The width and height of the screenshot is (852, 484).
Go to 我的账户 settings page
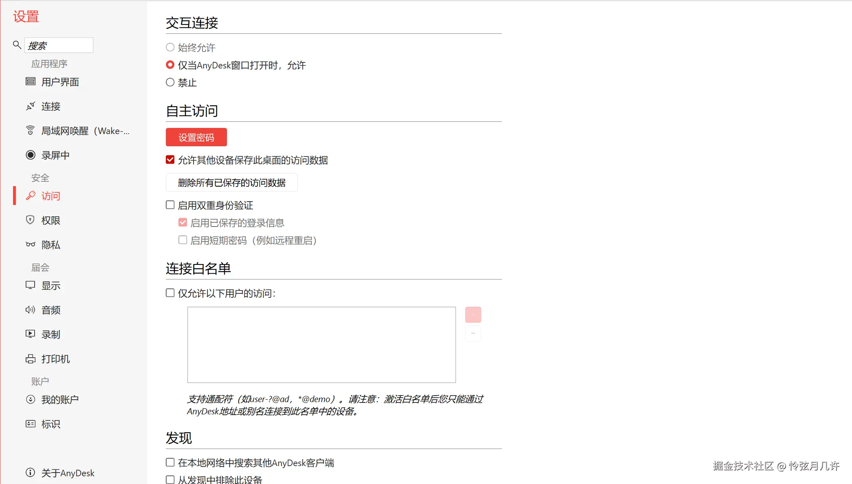point(60,400)
